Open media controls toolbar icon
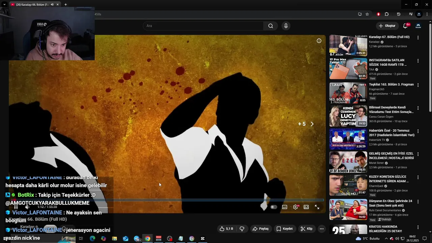 [411, 14]
